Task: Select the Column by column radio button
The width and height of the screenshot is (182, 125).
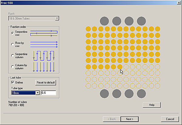Action: [x=12, y=67]
